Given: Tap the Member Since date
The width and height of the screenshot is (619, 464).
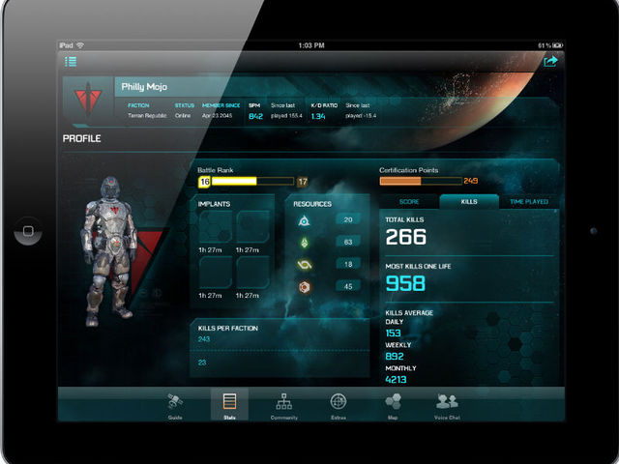Looking at the screenshot, I should [217, 116].
